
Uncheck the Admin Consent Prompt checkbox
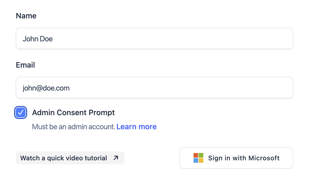21,112
